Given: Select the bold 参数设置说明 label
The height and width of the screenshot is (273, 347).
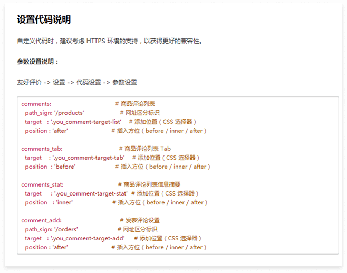Looking at the screenshot, I should pyautogui.click(x=38, y=62).
